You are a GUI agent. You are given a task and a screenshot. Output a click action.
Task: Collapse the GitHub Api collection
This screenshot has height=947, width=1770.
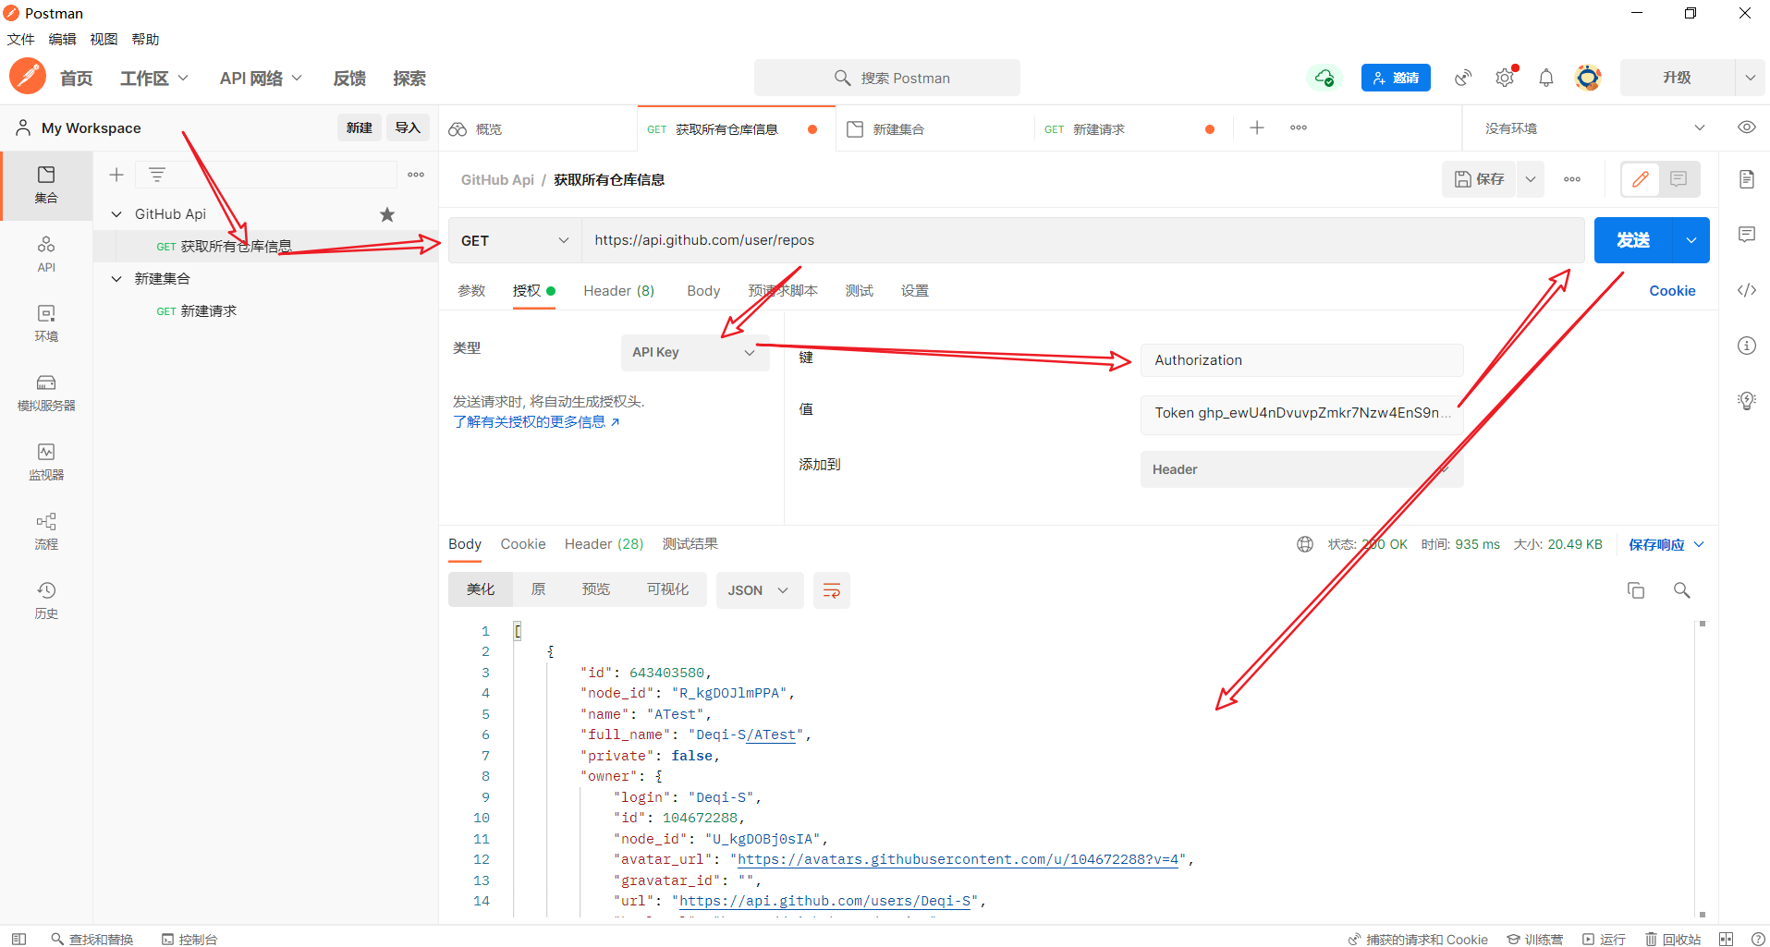click(x=116, y=214)
